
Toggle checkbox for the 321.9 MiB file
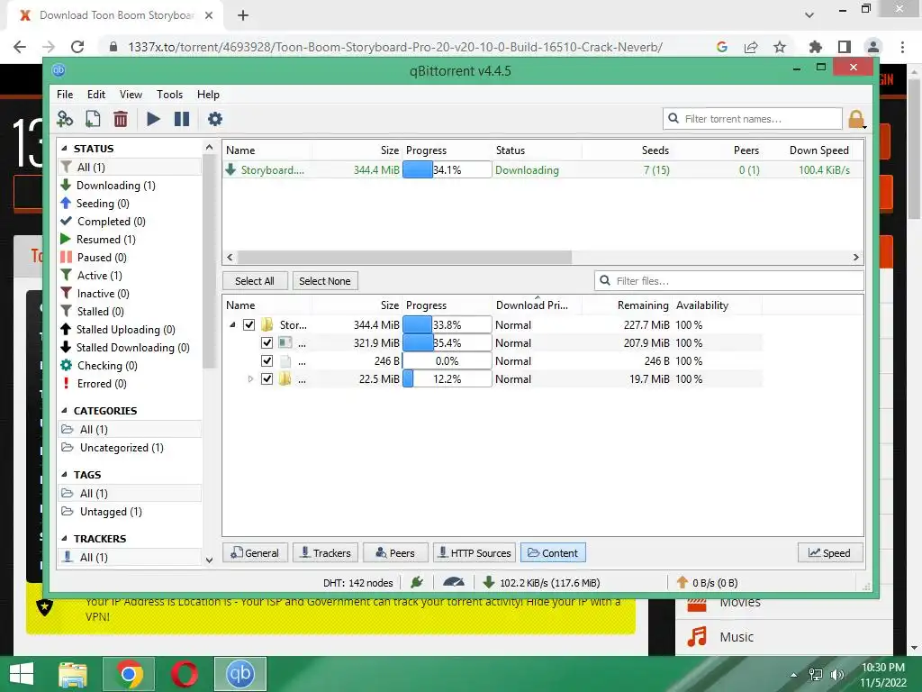[x=267, y=343]
